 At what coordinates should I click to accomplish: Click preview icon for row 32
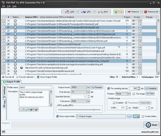(4, 64)
